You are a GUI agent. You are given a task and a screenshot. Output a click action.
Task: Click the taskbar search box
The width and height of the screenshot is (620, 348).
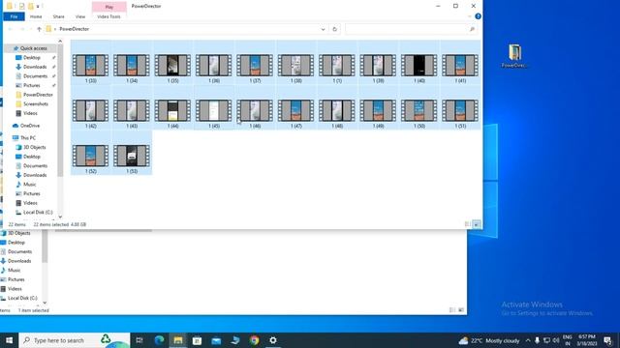pyautogui.click(x=75, y=340)
